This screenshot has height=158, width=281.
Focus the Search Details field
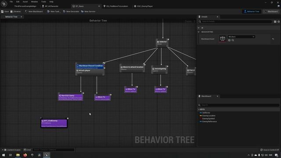235,22
